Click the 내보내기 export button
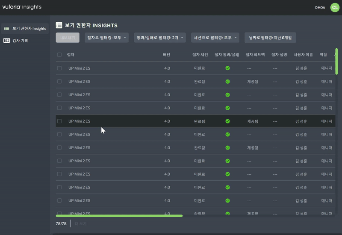Screen dimensions: 342x235 pyautogui.click(x=68, y=38)
